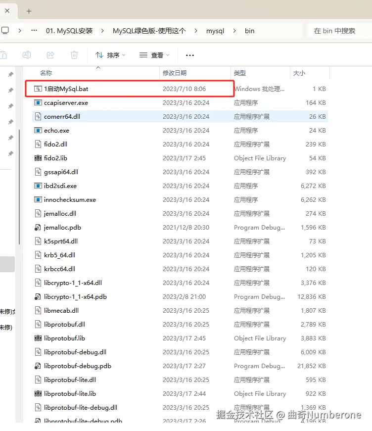This screenshot has height=431, width=372.
Task: Click the echo.exe application icon
Action: [x=38, y=130]
